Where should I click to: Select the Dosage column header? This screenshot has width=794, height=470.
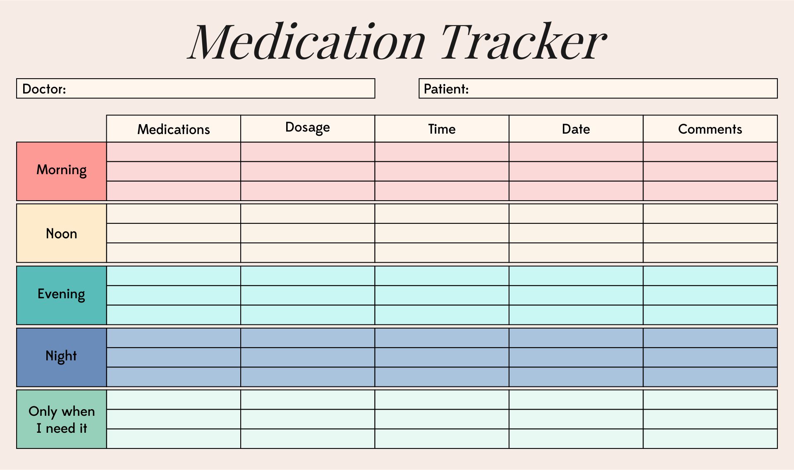[308, 129]
